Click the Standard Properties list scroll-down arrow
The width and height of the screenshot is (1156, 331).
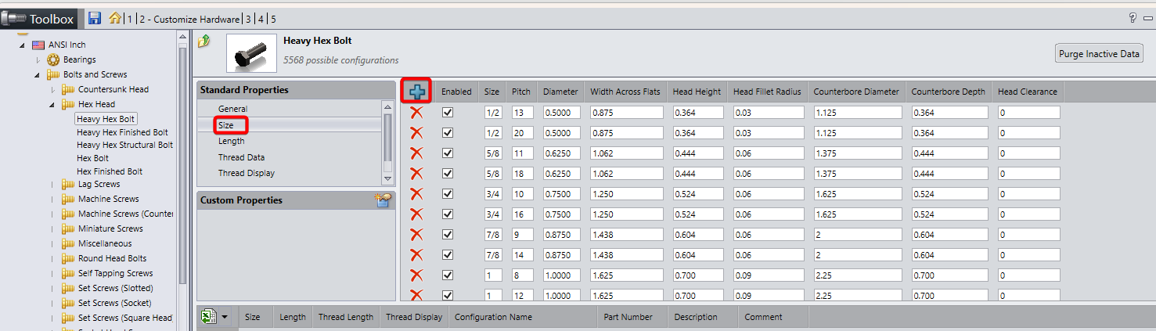click(387, 179)
